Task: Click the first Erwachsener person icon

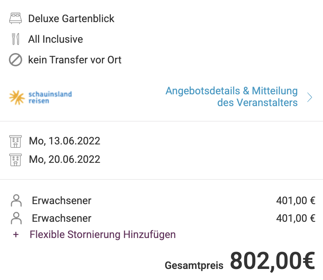Action: tap(16, 200)
